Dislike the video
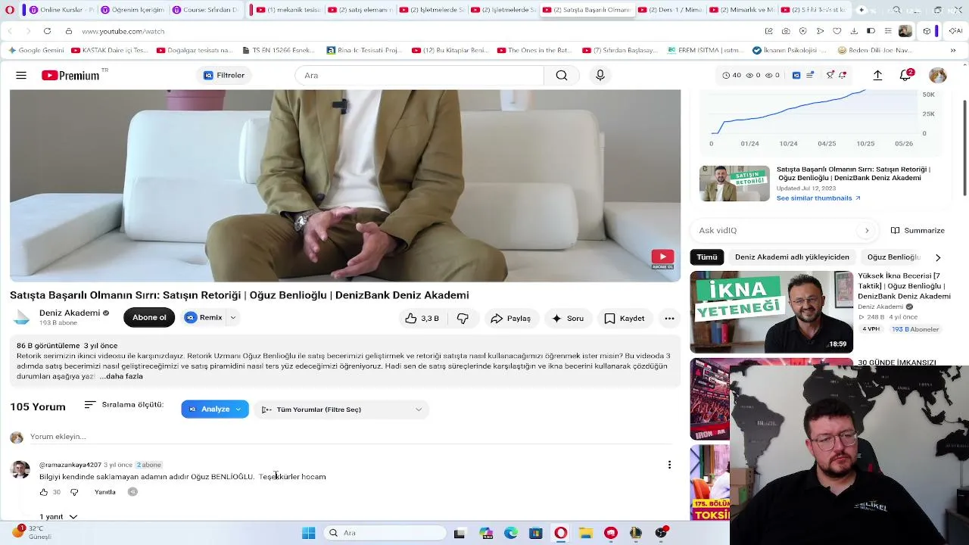The height and width of the screenshot is (545, 969). (463, 319)
